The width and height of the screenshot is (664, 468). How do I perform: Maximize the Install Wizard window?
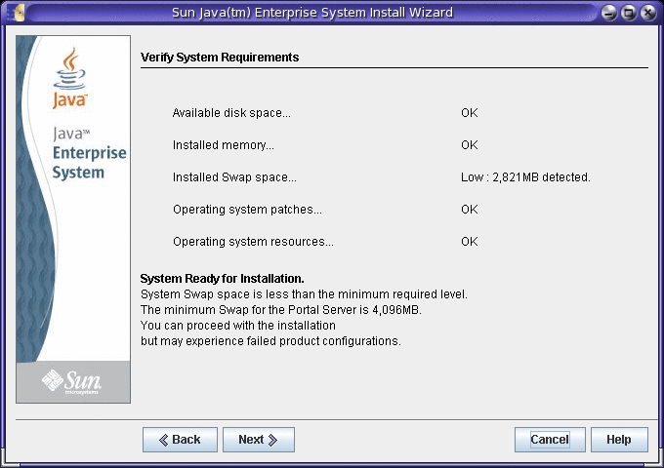point(629,13)
